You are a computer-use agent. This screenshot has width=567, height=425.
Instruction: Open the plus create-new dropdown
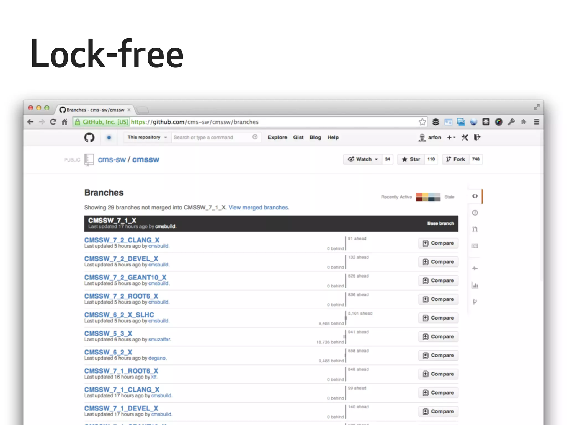(x=451, y=138)
